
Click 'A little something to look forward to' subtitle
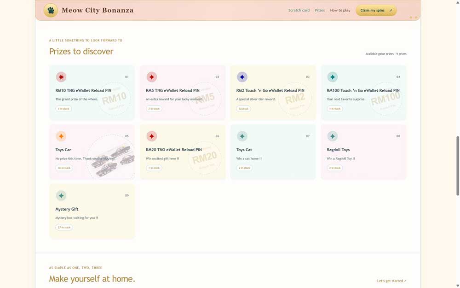point(86,40)
